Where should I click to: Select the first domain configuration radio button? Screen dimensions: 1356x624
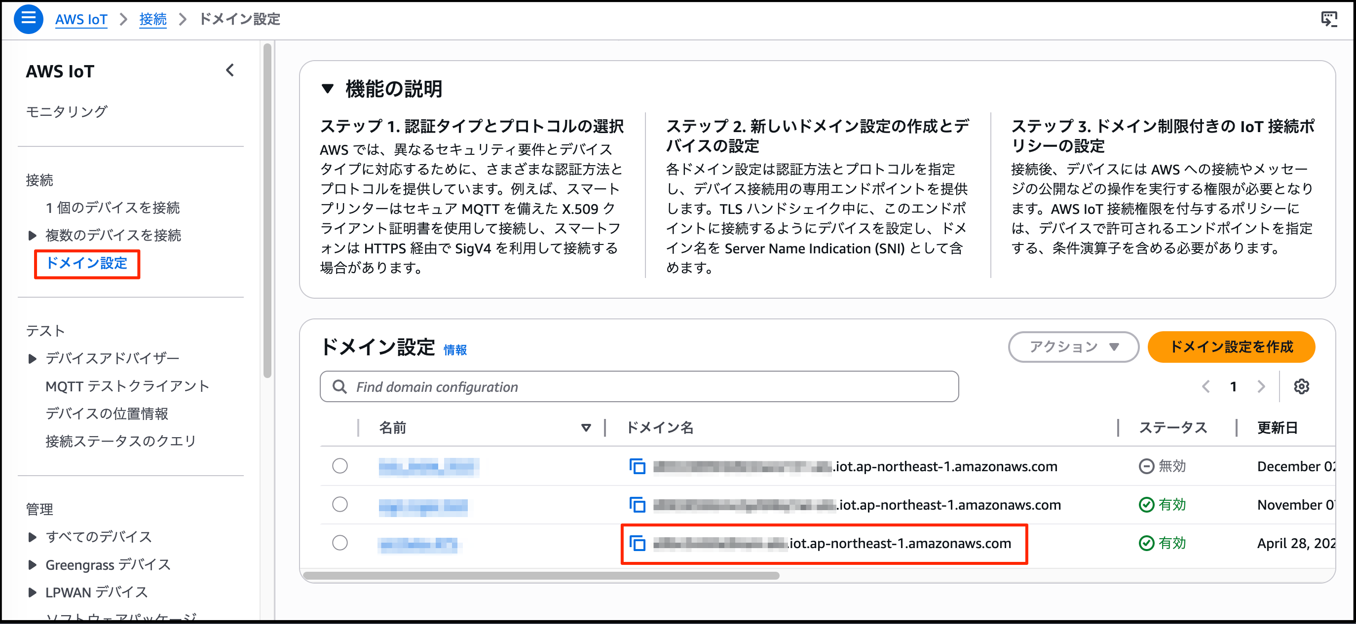tap(340, 466)
